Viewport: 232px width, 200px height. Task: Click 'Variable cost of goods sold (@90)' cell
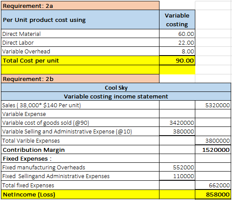point(80,123)
